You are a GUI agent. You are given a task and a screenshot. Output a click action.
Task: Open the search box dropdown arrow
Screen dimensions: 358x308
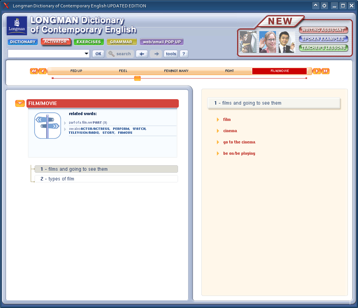[x=86, y=53]
